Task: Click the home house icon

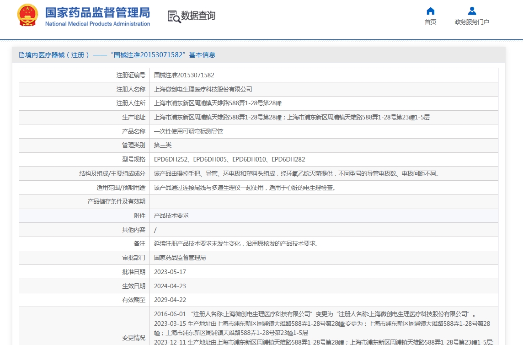Action: (430, 11)
